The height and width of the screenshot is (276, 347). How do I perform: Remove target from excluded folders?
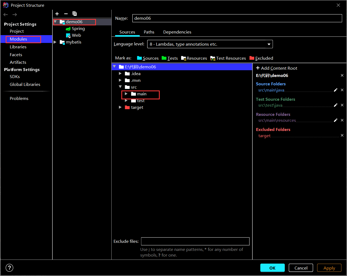[342, 135]
